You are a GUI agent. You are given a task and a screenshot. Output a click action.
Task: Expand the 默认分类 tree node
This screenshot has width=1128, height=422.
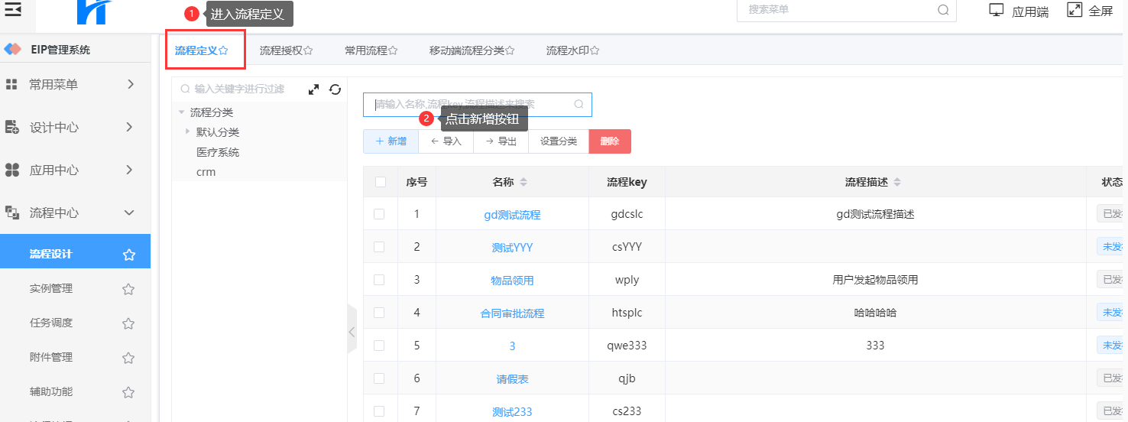tap(188, 132)
